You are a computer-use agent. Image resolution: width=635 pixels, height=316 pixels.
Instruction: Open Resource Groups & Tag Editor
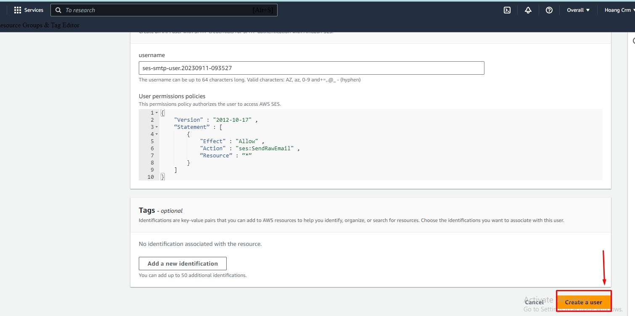[x=40, y=25]
